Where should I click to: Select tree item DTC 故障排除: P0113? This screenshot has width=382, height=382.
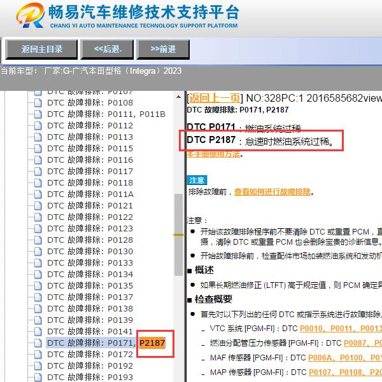[x=90, y=137]
